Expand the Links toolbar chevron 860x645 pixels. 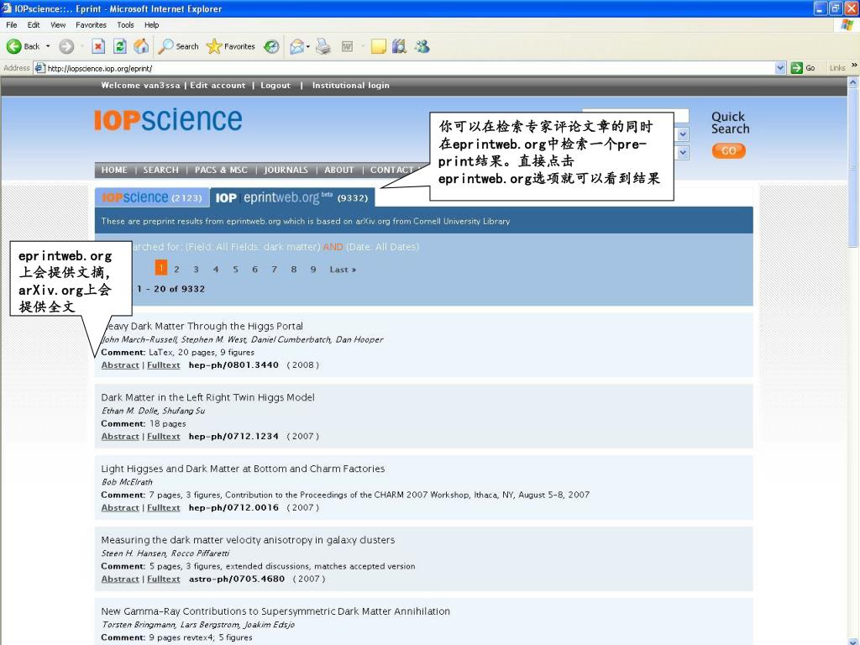tap(854, 66)
